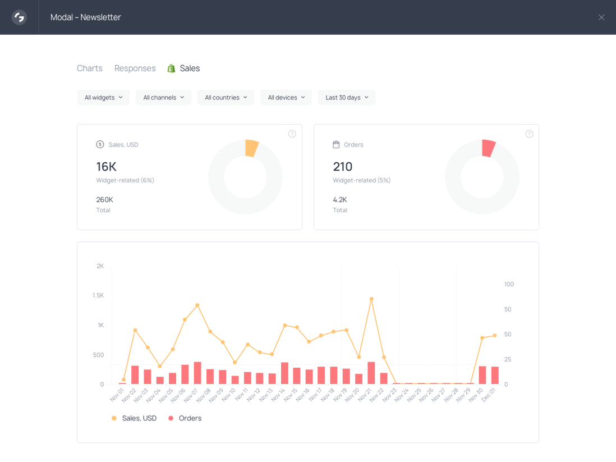
Task: Open the All countries filter dropdown
Action: (x=226, y=97)
